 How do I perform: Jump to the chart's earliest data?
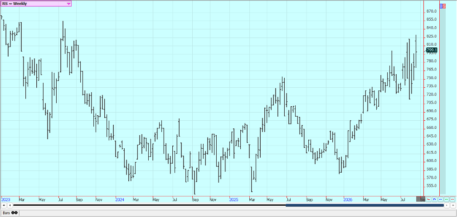point(4,205)
